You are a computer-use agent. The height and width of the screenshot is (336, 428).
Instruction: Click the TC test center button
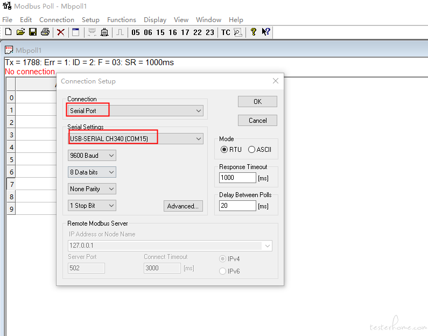coord(226,32)
